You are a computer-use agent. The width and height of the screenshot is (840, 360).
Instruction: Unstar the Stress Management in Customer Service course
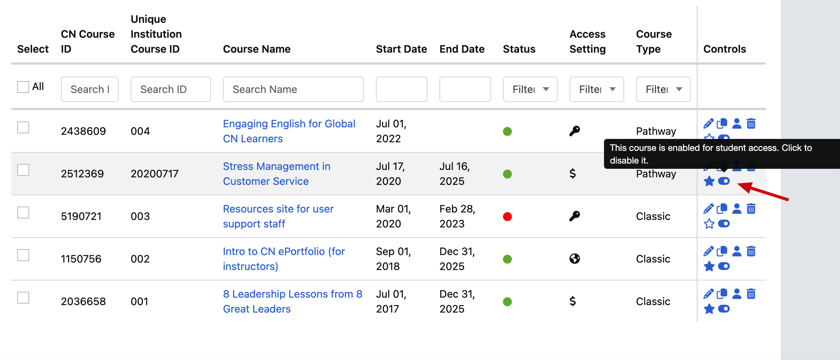709,181
